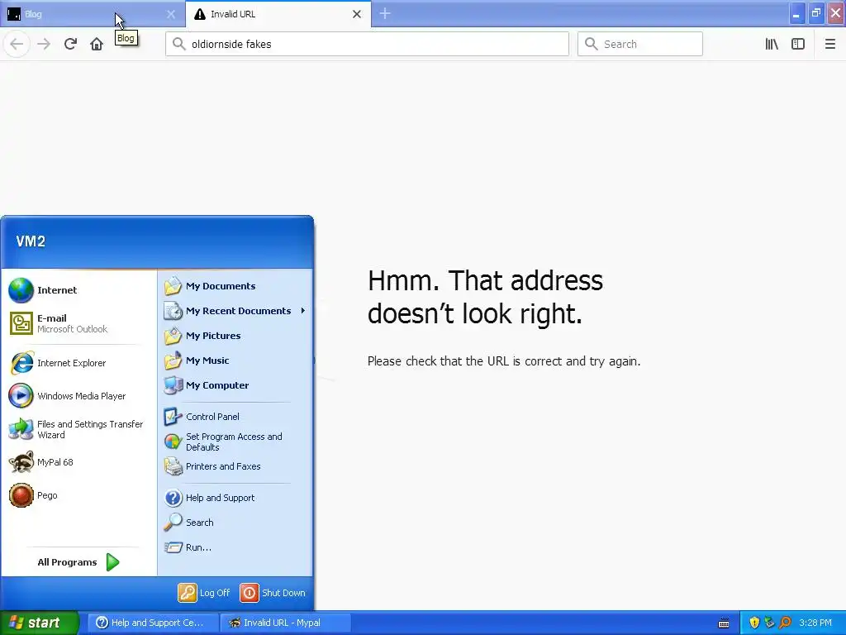Open the on-screen keyboard tray icon
The image size is (846, 635).
click(724, 623)
